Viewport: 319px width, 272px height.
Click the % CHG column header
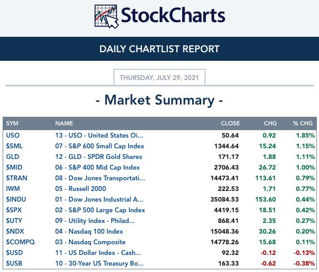point(302,123)
